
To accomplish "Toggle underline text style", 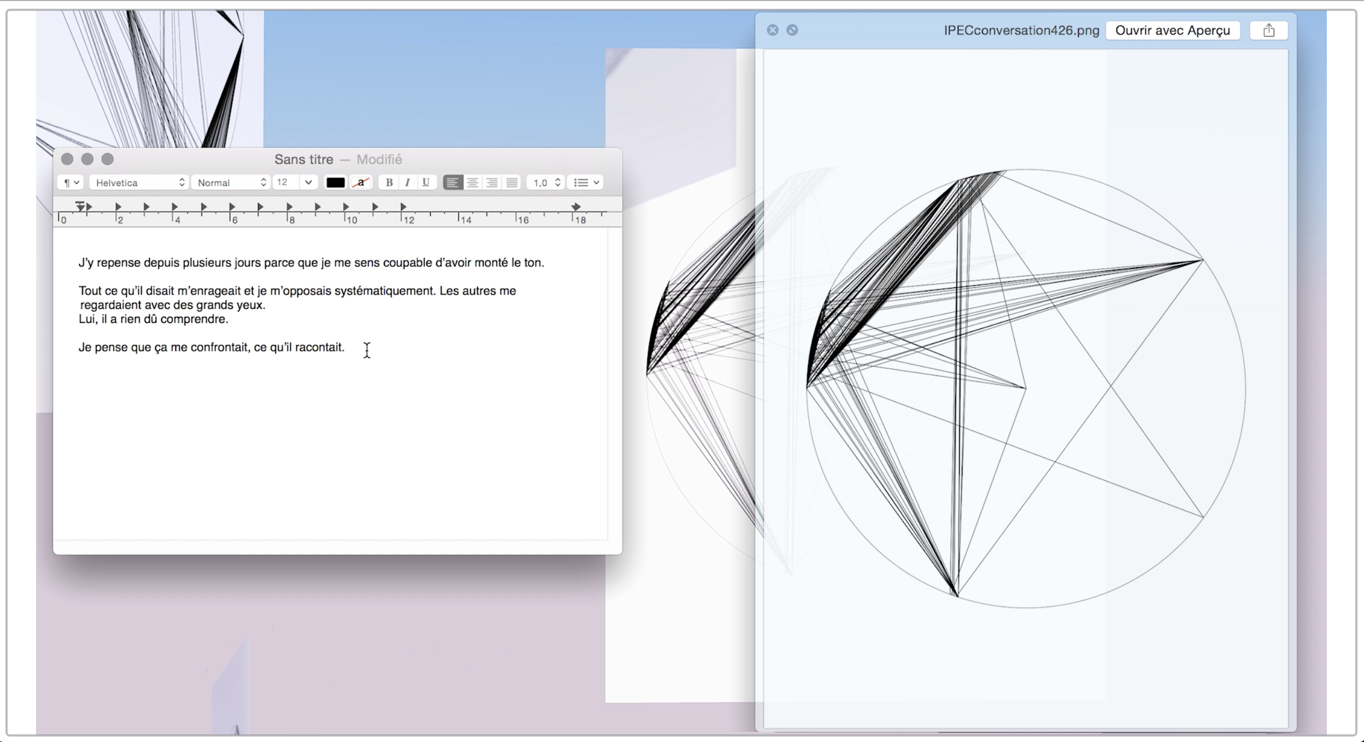I will click(x=426, y=182).
